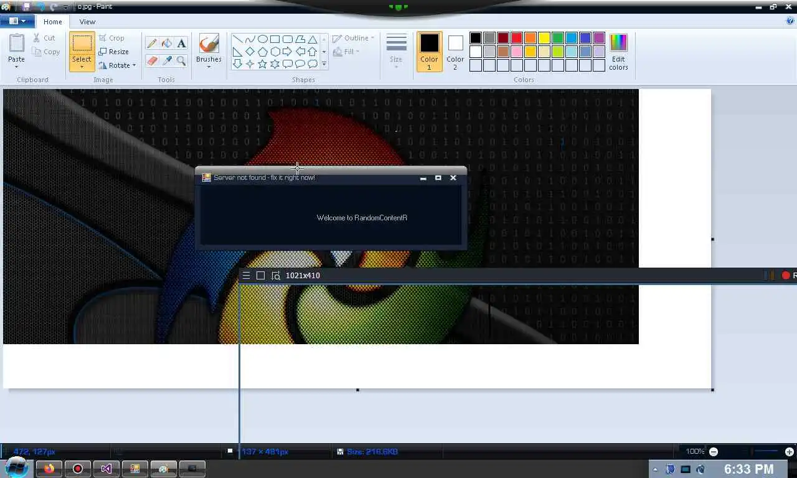
Task: Click the Redo arrow in quick access toolbar
Action: pyautogui.click(x=54, y=6)
